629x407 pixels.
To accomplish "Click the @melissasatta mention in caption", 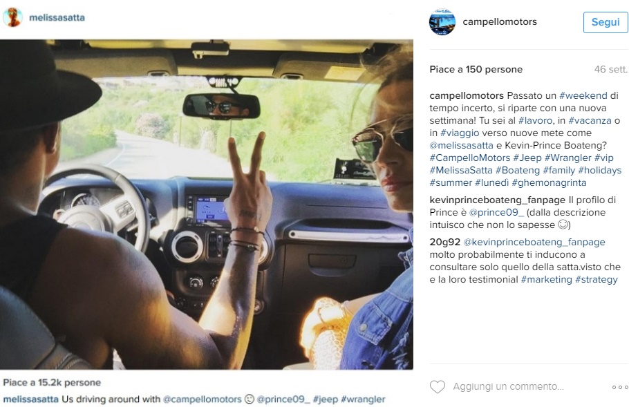I will click(461, 145).
